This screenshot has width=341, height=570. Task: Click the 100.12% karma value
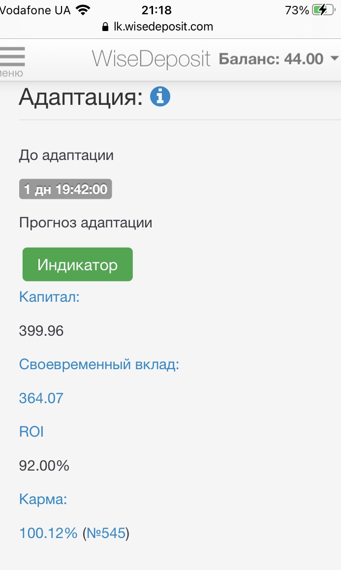tap(48, 533)
